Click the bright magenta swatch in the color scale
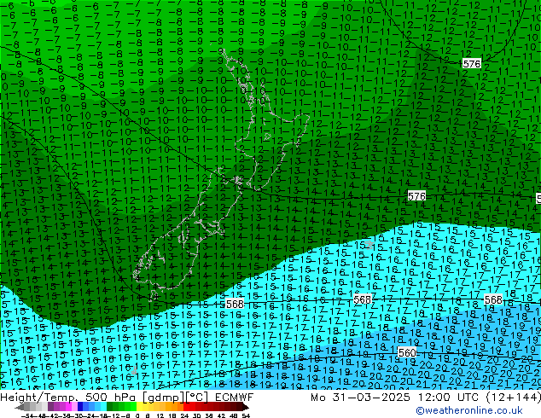Viewport: 541px width, 418px height. click(x=68, y=407)
